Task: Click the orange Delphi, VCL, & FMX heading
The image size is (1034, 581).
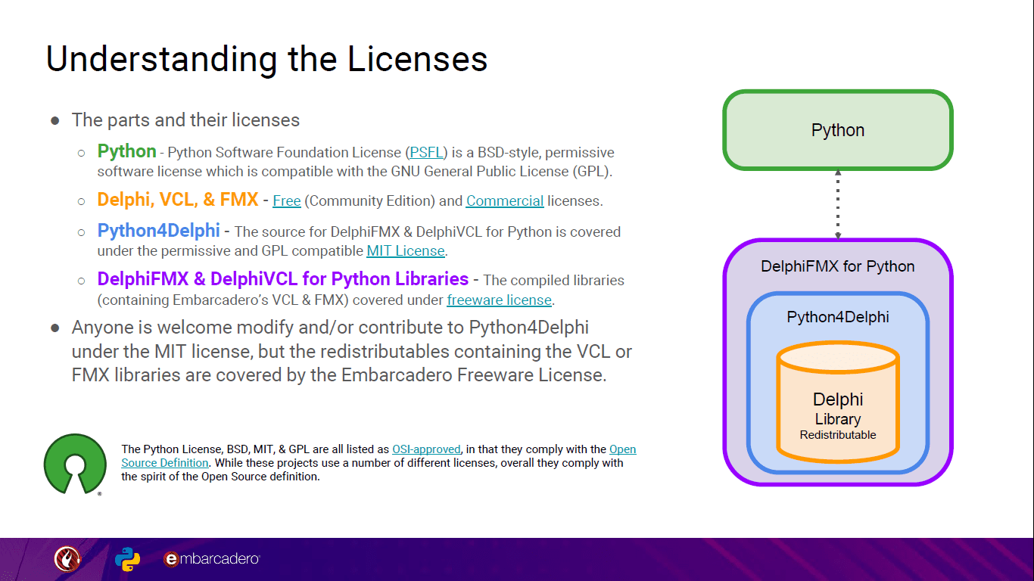Action: (178, 200)
